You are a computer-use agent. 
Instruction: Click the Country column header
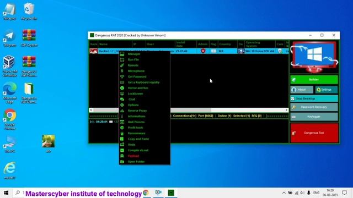(x=227, y=44)
